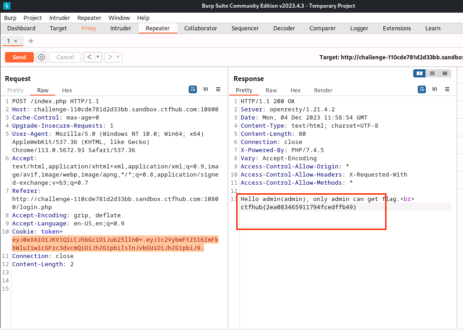463x330 pixels.
Task: Open the Help menu
Action: (143, 18)
